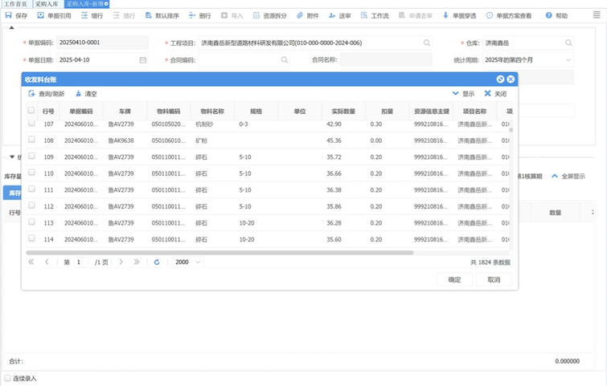Click the 取消 button
607x386 pixels.
[x=494, y=279]
